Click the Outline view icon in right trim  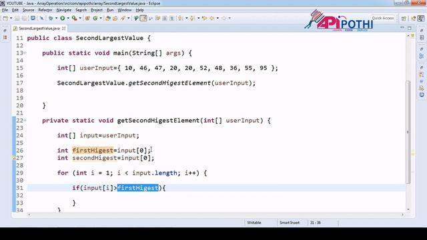click(x=422, y=56)
